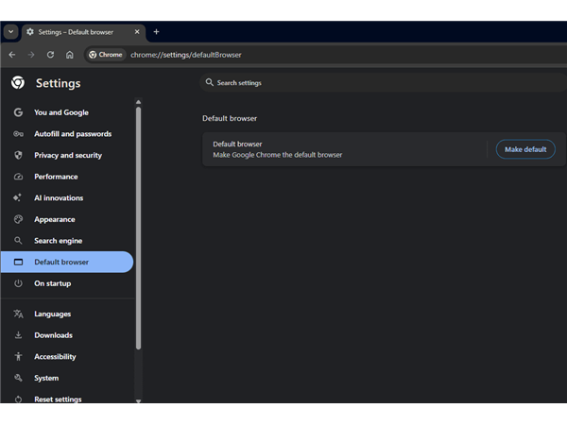
Task: Close the Settings – Default browser tab
Action: (x=137, y=32)
